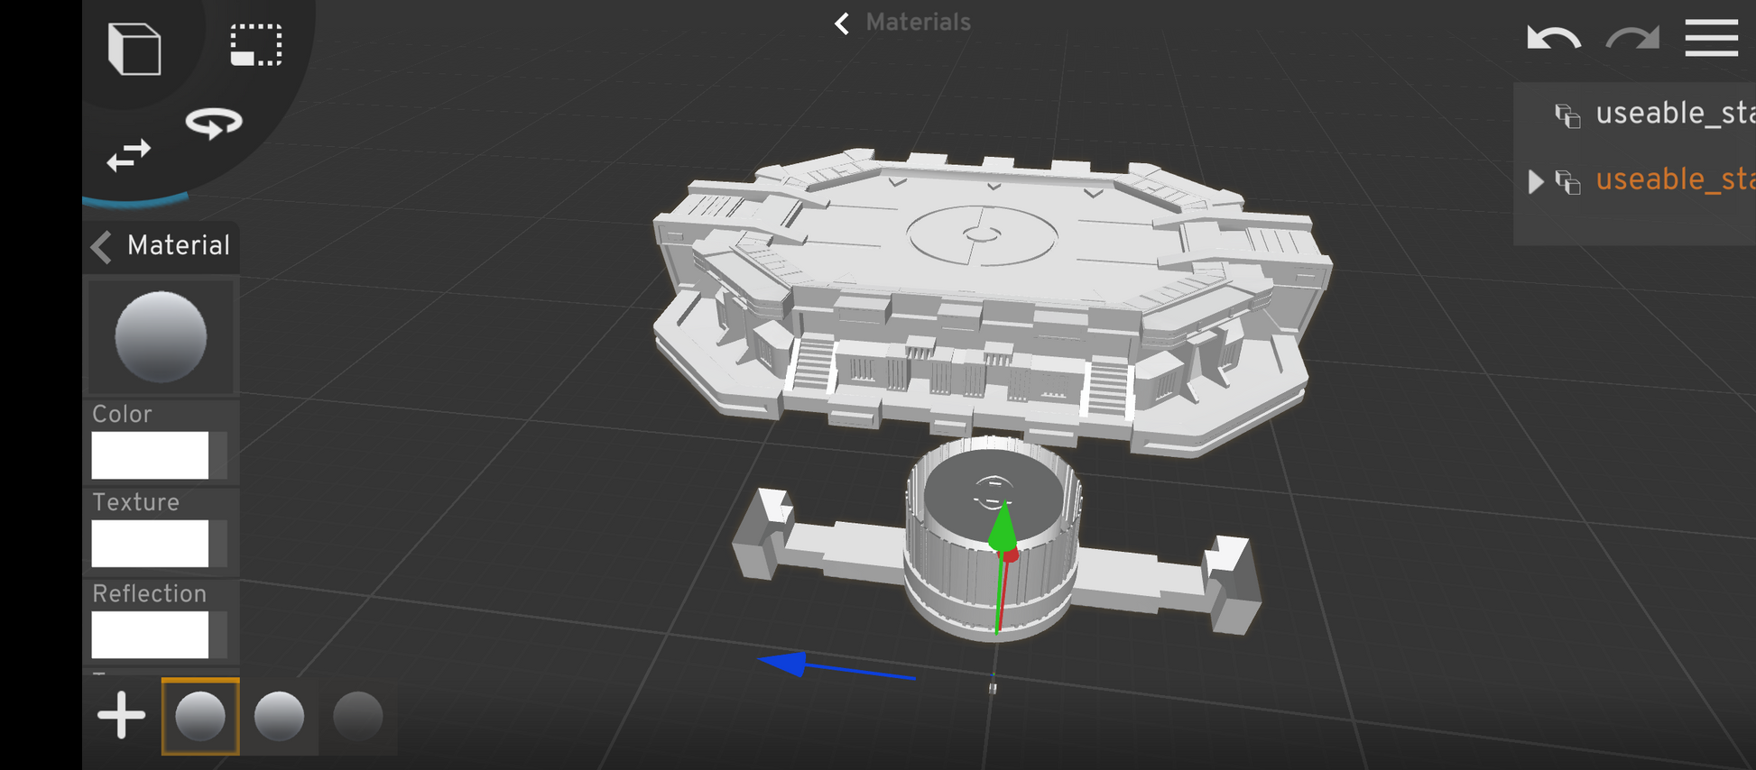Open the Reflection swatch field
This screenshot has width=1756, height=770.
[x=150, y=635]
